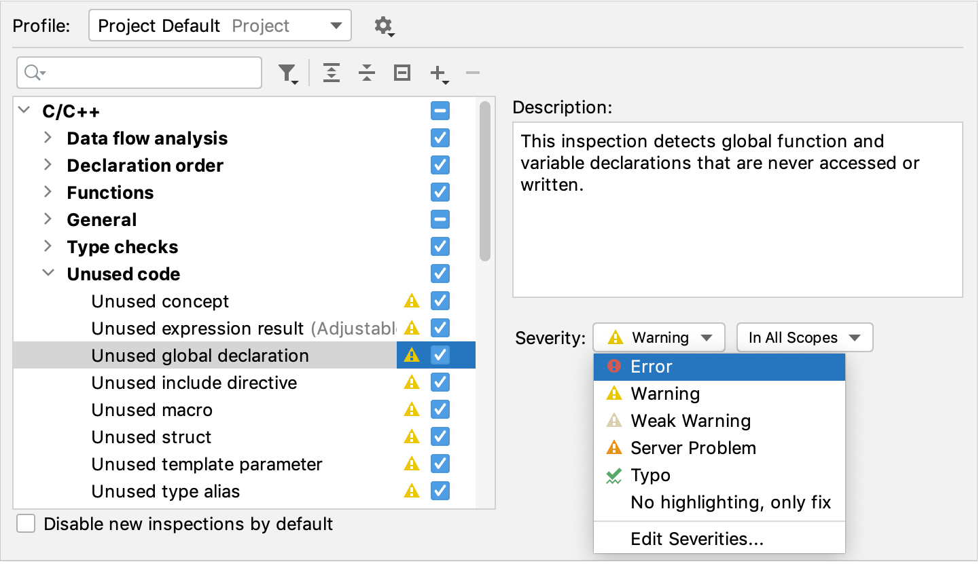Expand the Type checks node
Screen dimensions: 979x564
(x=48, y=246)
